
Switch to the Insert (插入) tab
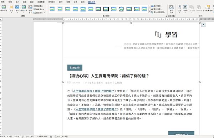(x=17, y=2)
